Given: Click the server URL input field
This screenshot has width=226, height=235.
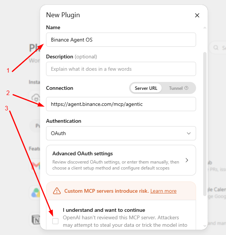Looking at the screenshot, I should pyautogui.click(x=121, y=104).
